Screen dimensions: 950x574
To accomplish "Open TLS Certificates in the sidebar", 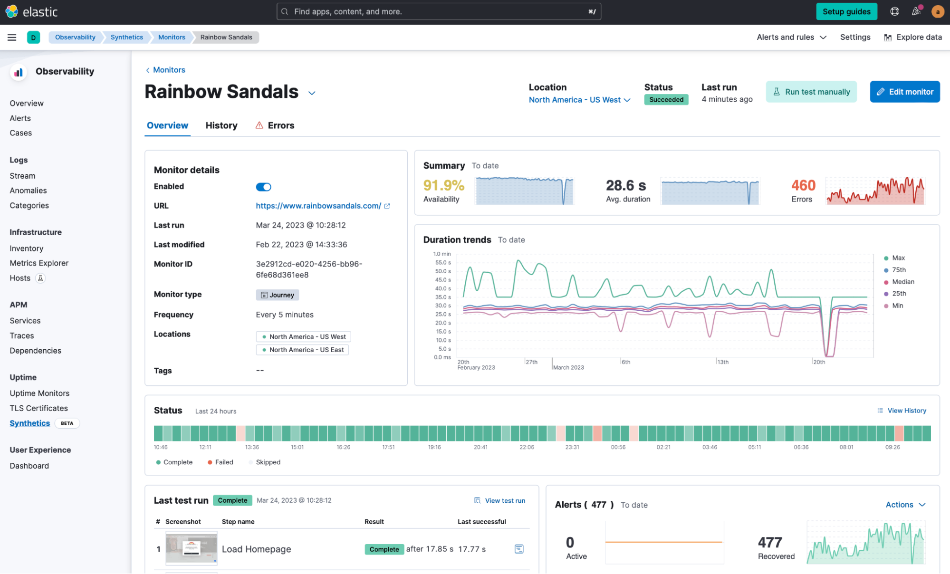I will tap(38, 408).
